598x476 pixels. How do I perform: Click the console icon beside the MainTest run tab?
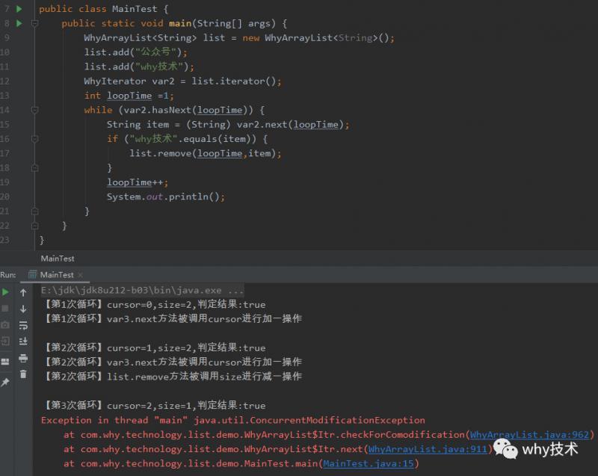pyautogui.click(x=33, y=273)
